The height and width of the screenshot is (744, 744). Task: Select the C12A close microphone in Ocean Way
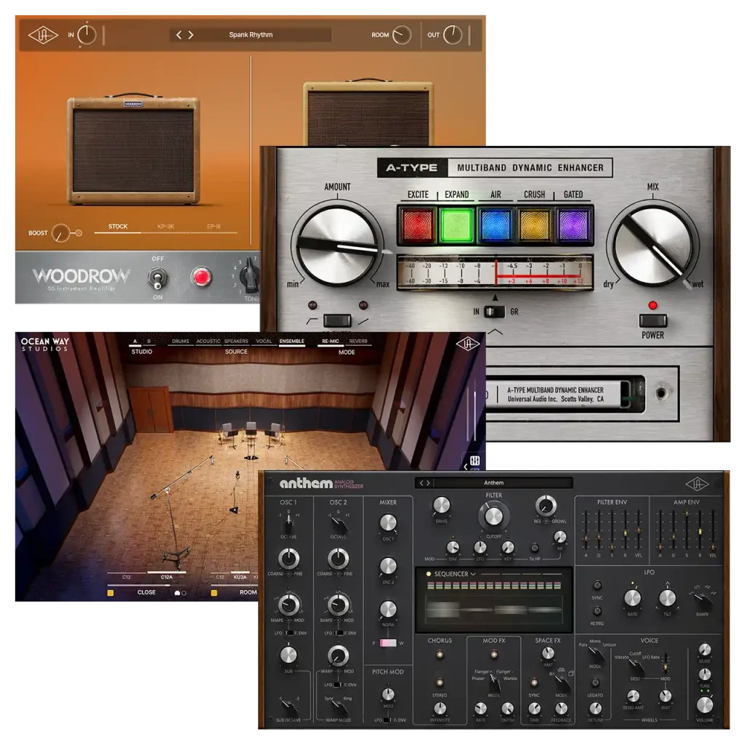coord(167,576)
